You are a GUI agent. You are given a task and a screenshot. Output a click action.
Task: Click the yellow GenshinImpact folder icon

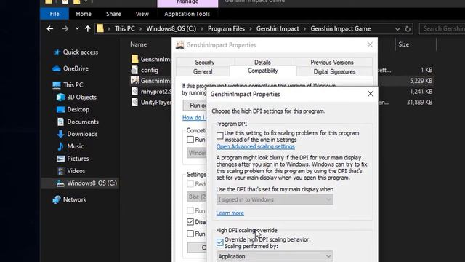[135, 59]
